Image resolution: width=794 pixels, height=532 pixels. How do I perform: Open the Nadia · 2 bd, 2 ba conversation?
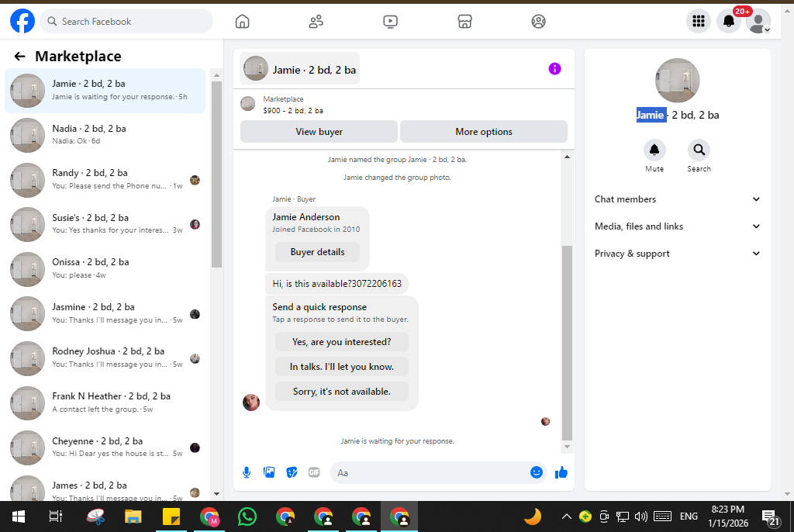(x=105, y=135)
